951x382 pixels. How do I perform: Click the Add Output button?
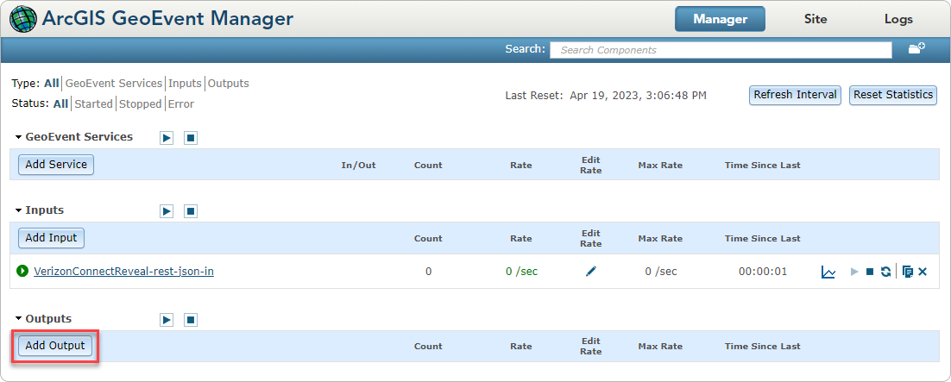(54, 347)
